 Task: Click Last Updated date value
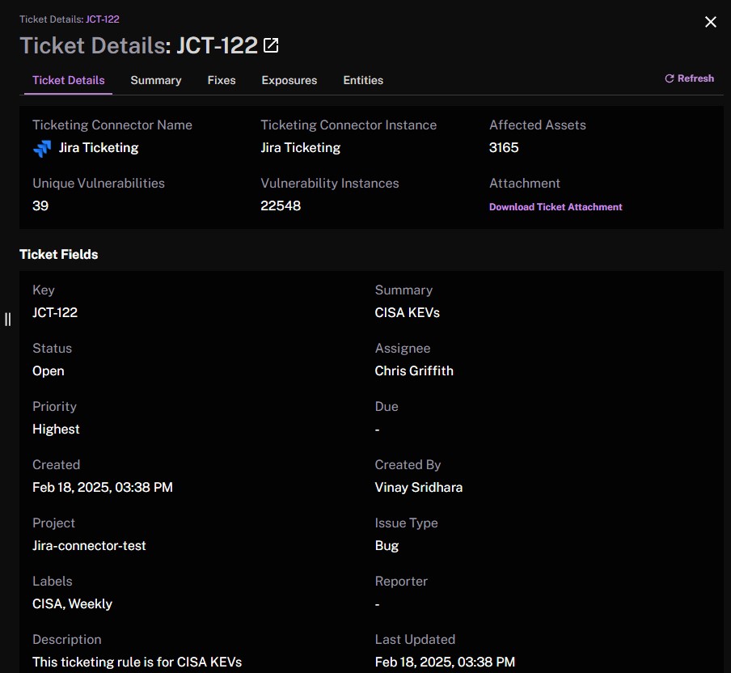pos(445,662)
